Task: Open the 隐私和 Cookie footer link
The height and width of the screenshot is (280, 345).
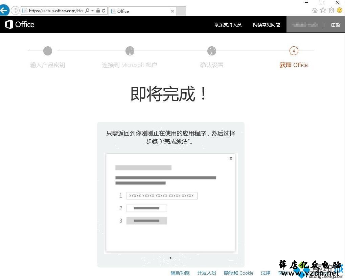Action: tap(238, 273)
